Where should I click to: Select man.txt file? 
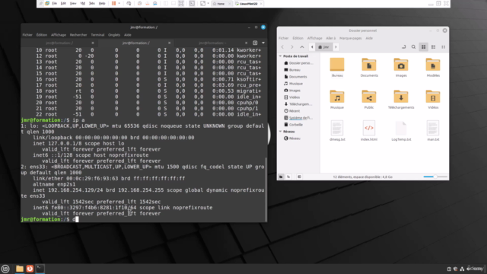coord(433,131)
